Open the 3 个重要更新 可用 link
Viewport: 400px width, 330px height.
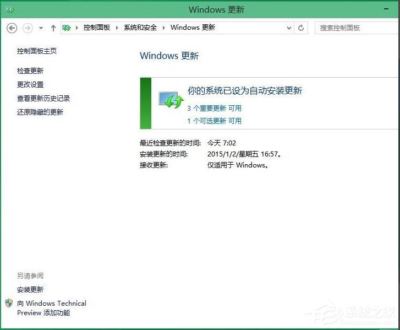tap(214, 109)
